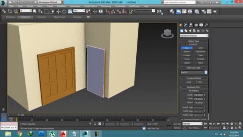The height and width of the screenshot is (137, 243).
Task: Open the named selection sets dropdown
Action: point(145,11)
